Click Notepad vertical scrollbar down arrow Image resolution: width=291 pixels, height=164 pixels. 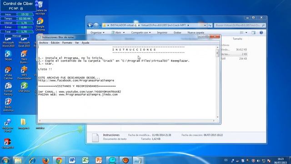click(x=217, y=117)
